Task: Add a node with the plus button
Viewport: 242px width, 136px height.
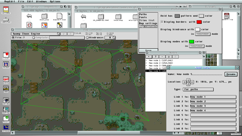Action: click(149, 57)
